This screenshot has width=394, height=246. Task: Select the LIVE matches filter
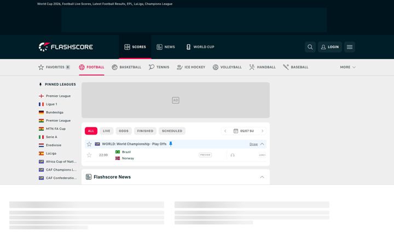(106, 131)
